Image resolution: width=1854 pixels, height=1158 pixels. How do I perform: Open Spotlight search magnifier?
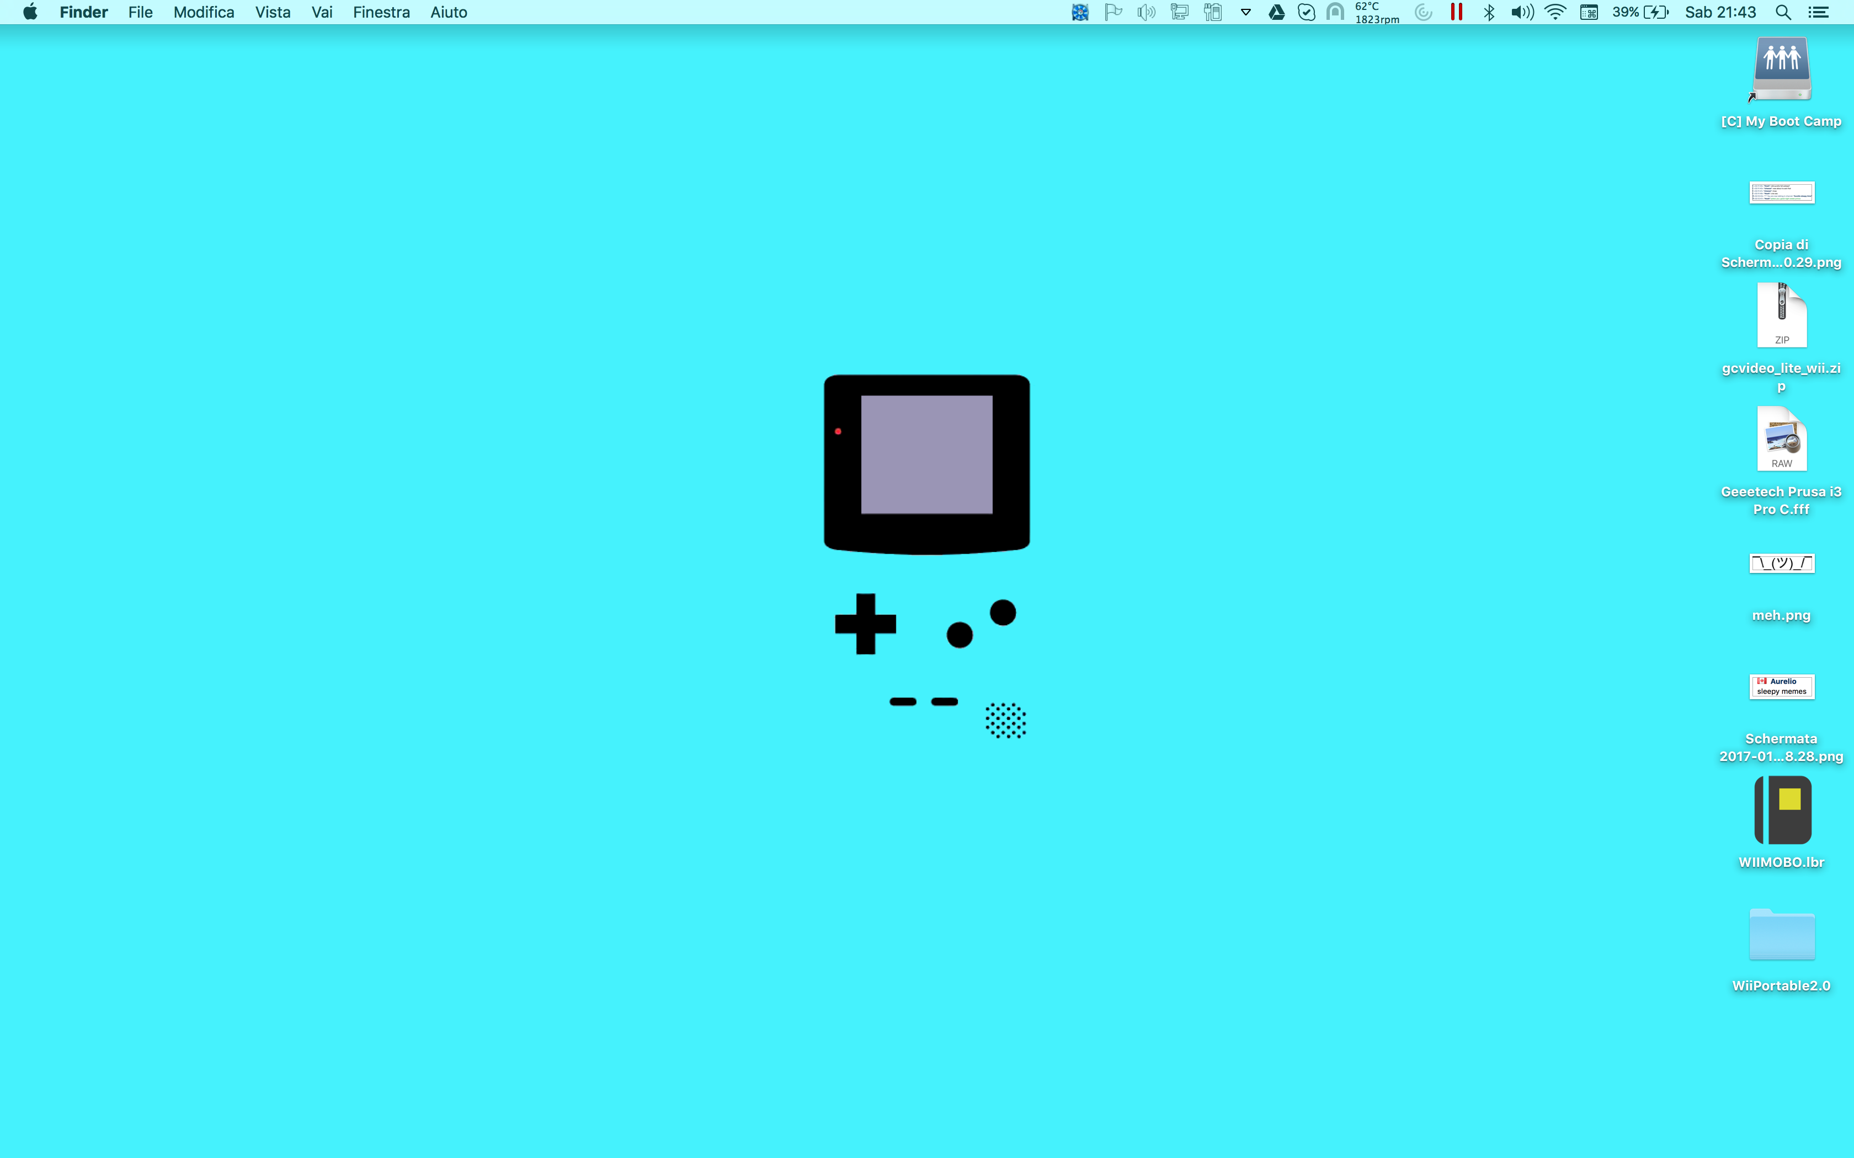tap(1783, 12)
